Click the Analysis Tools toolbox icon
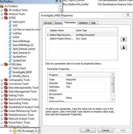 (6, 14)
